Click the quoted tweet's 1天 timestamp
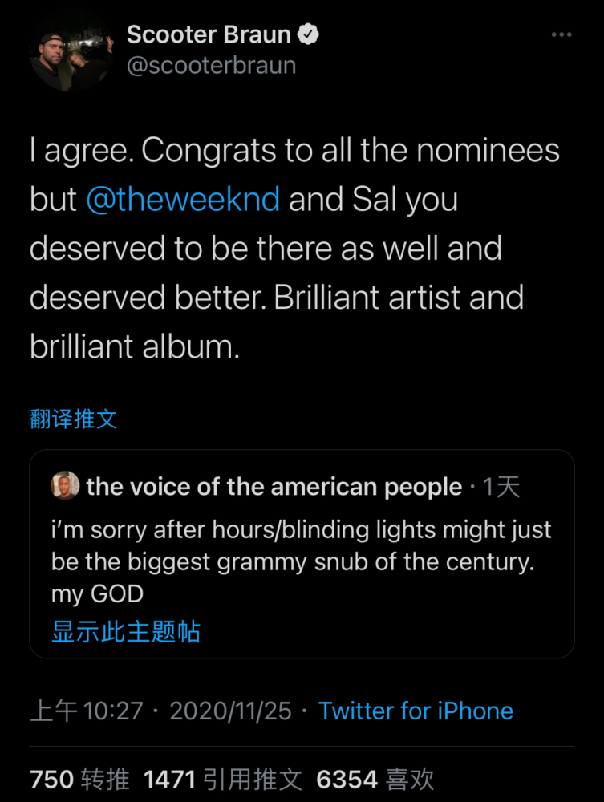This screenshot has width=604, height=802. (x=501, y=487)
